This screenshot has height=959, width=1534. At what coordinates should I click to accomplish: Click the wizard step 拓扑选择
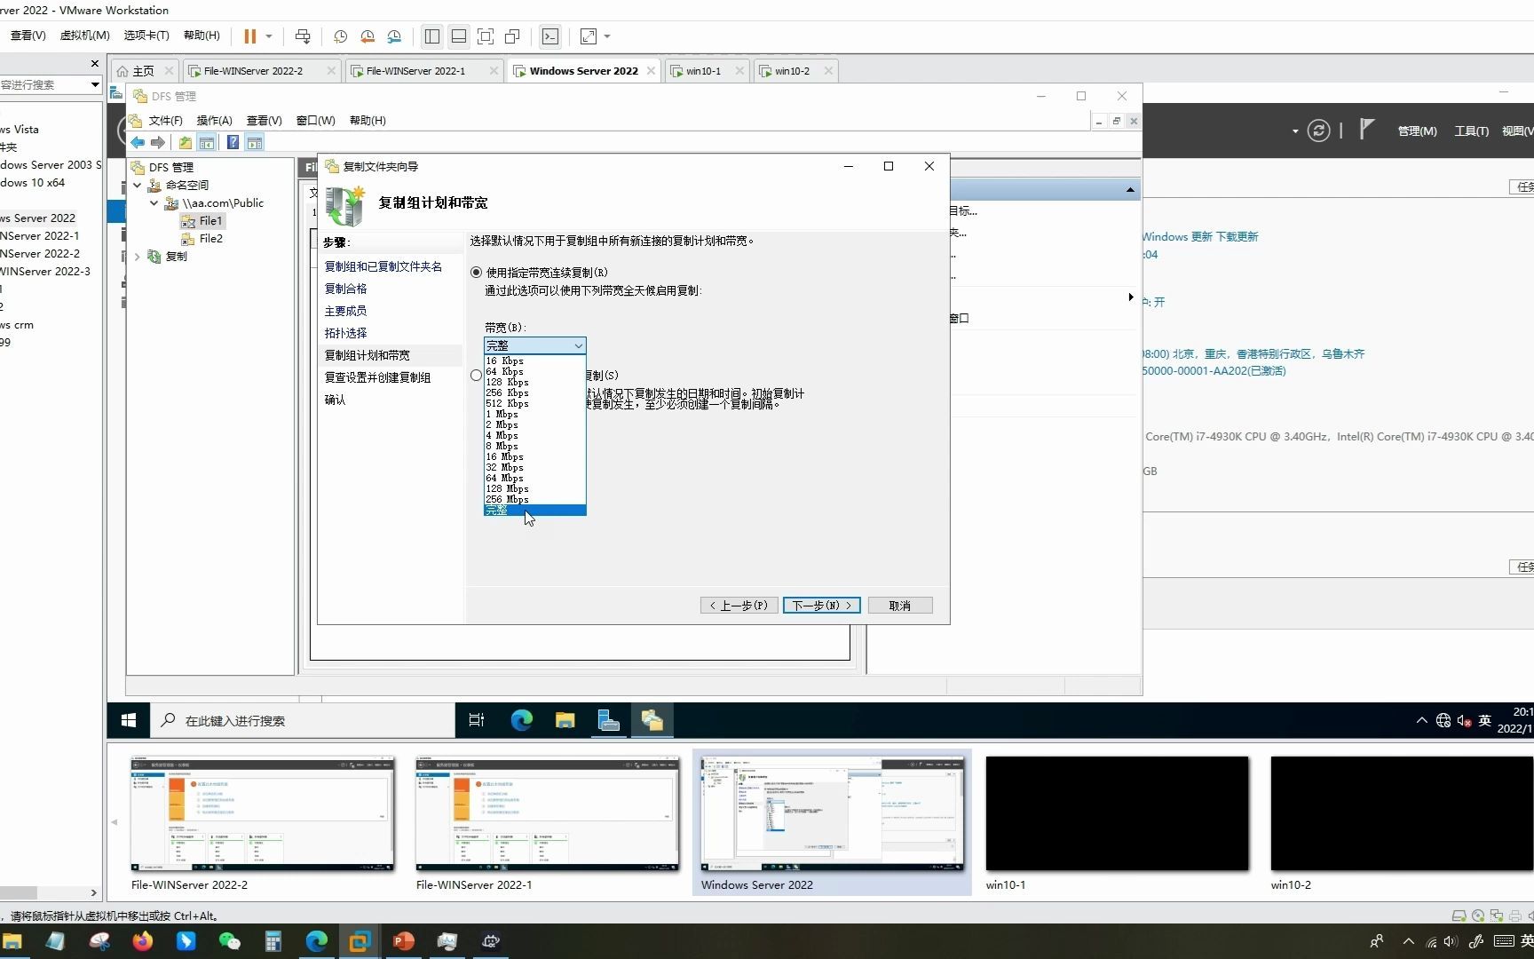(x=345, y=333)
